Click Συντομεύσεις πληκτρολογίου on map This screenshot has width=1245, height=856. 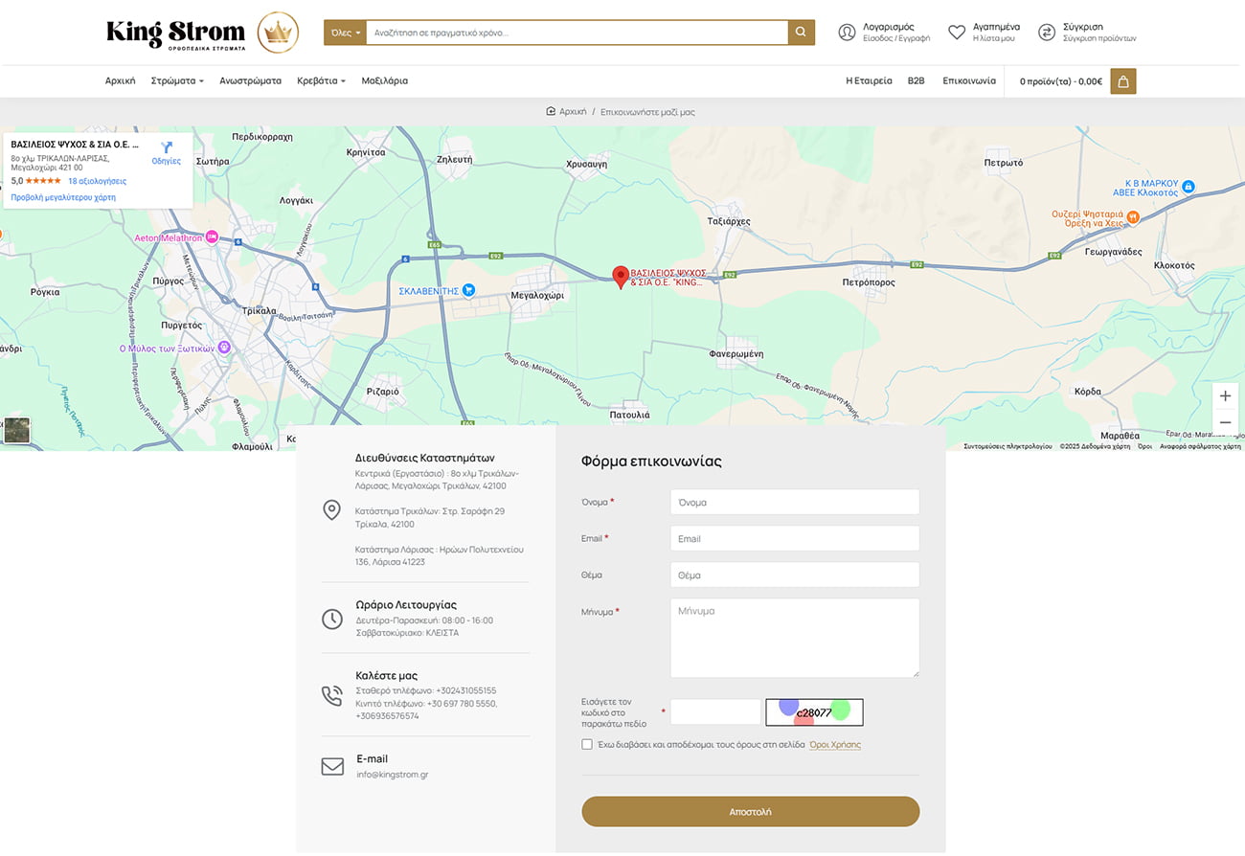1007,446
